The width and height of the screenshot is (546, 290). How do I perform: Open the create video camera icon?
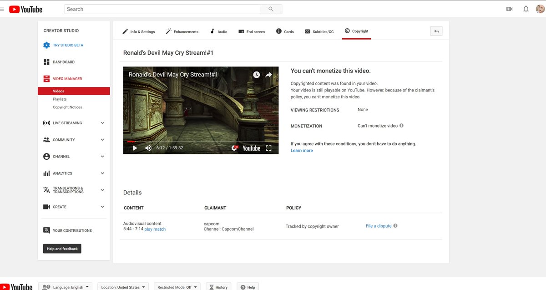pos(509,9)
